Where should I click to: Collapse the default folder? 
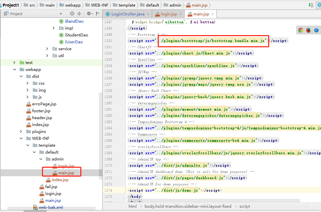[34, 152]
